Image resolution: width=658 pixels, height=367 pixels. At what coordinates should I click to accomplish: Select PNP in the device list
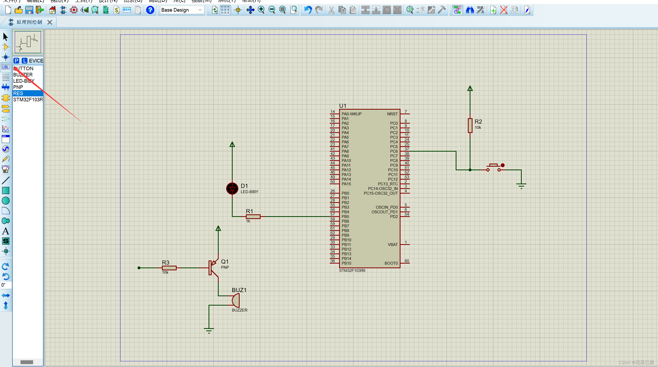pos(28,87)
